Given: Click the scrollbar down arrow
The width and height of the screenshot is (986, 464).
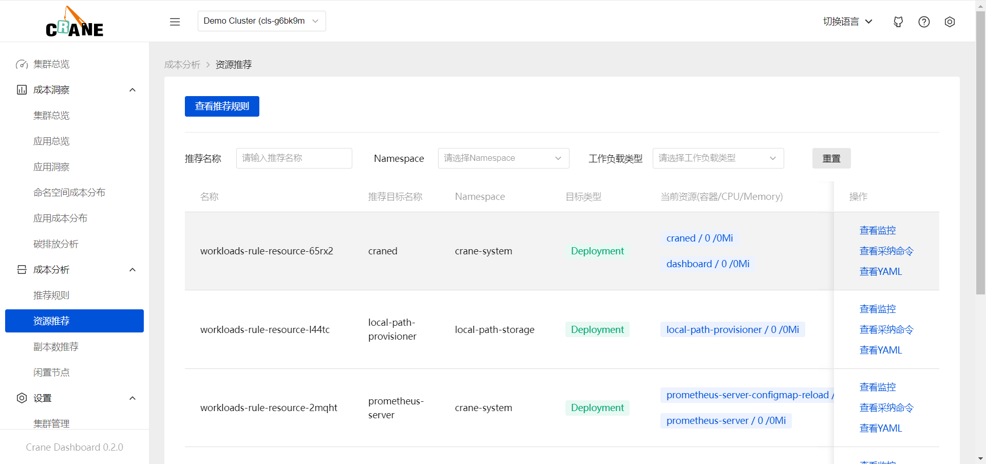Looking at the screenshot, I should (980, 458).
